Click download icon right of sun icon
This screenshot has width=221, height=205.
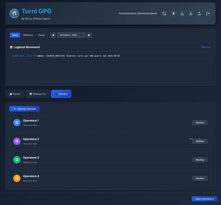coord(182,13)
